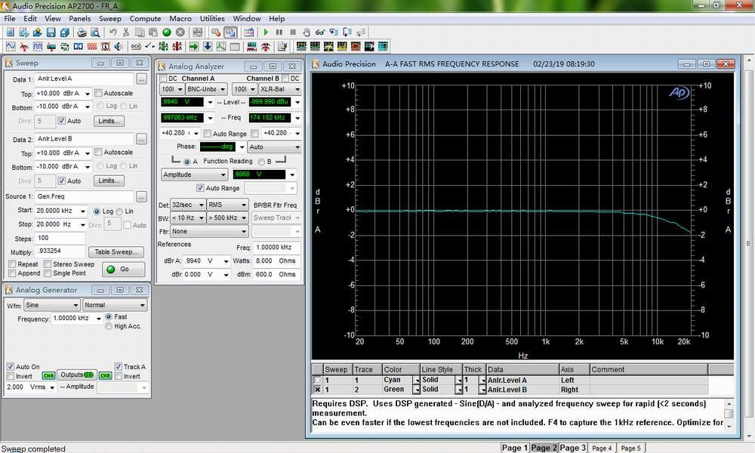
Task: Click the last cyan quick-launch icon
Action: tap(383, 47)
